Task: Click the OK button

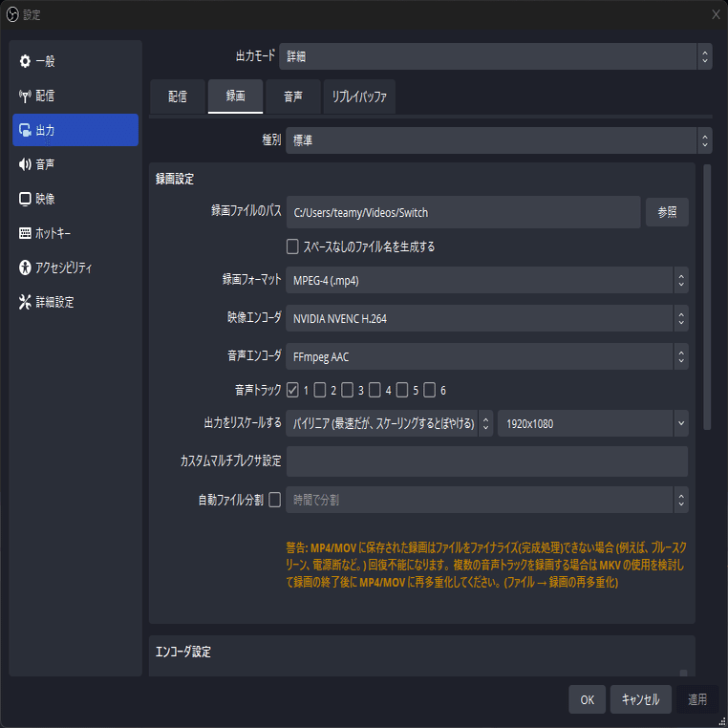Action: [x=587, y=699]
